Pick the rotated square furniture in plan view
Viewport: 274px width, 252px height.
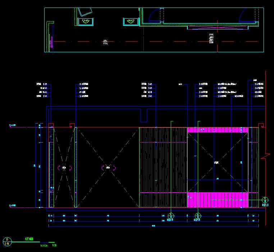[x=86, y=11]
